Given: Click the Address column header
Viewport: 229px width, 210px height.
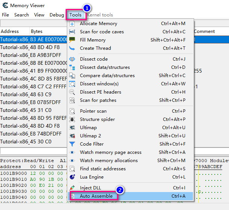Looking at the screenshot, I should [x=15, y=31].
